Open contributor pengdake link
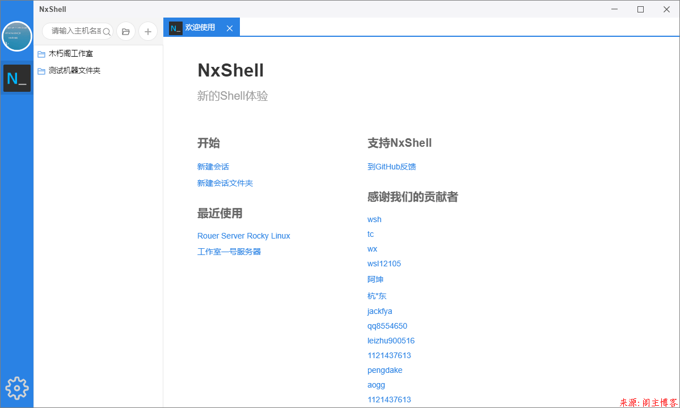This screenshot has height=408, width=680. (385, 371)
